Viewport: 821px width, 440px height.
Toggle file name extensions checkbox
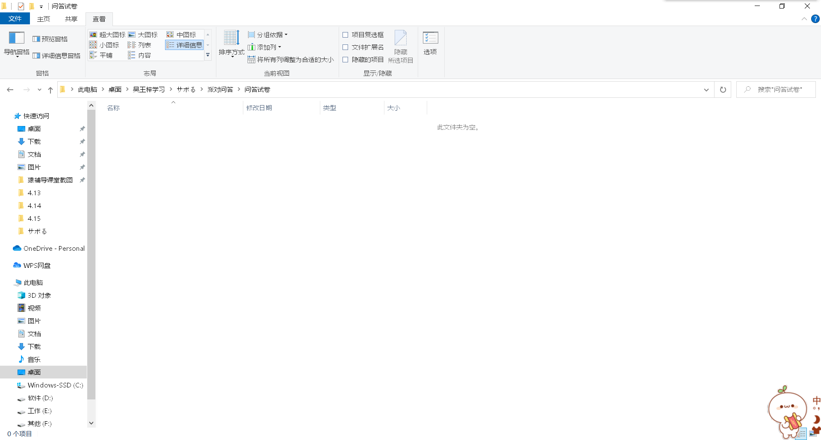coord(346,47)
